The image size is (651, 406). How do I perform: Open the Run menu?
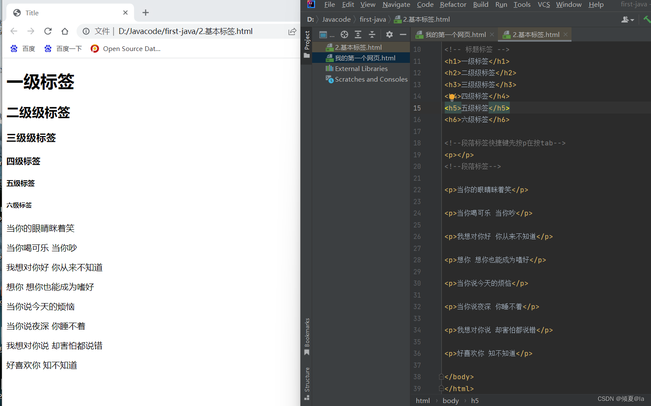[501, 4]
